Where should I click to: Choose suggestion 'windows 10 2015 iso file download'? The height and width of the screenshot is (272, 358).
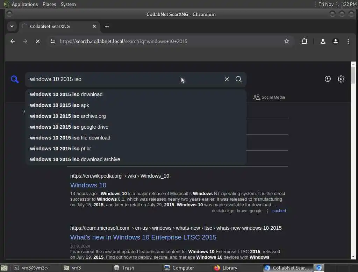[x=136, y=138]
